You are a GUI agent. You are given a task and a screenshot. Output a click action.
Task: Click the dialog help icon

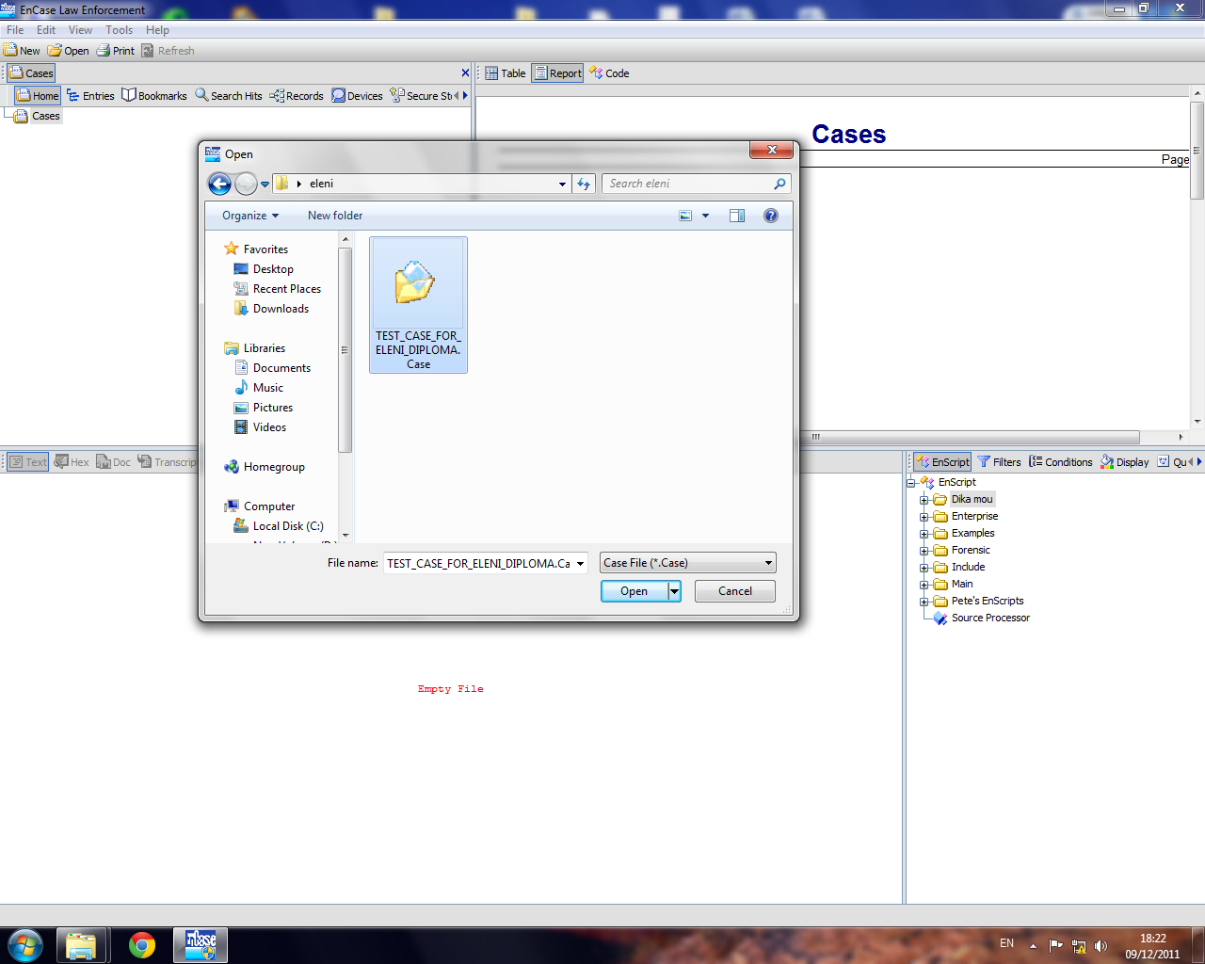pos(771,216)
